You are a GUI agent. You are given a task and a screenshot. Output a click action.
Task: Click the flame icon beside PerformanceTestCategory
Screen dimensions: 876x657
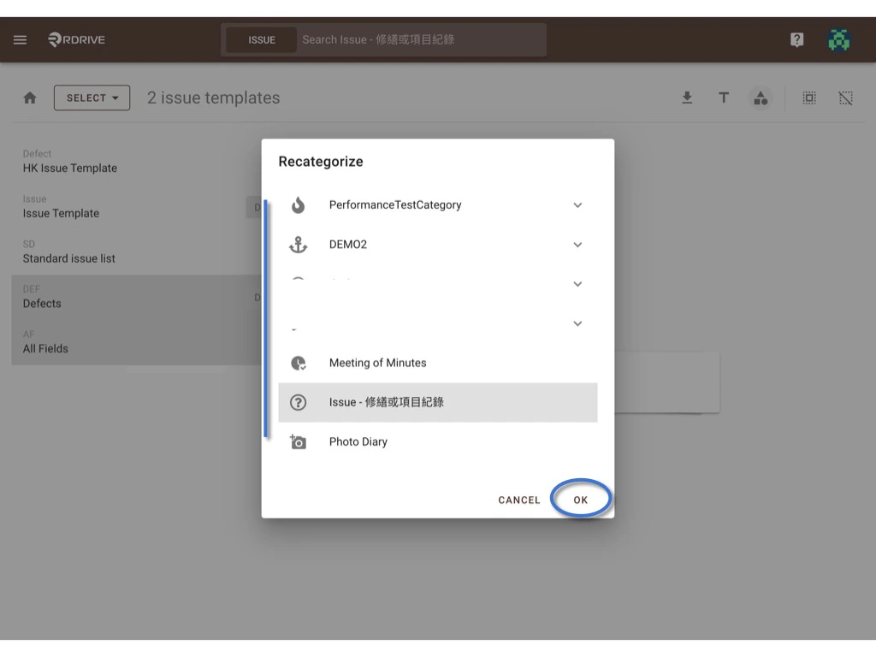pos(299,205)
